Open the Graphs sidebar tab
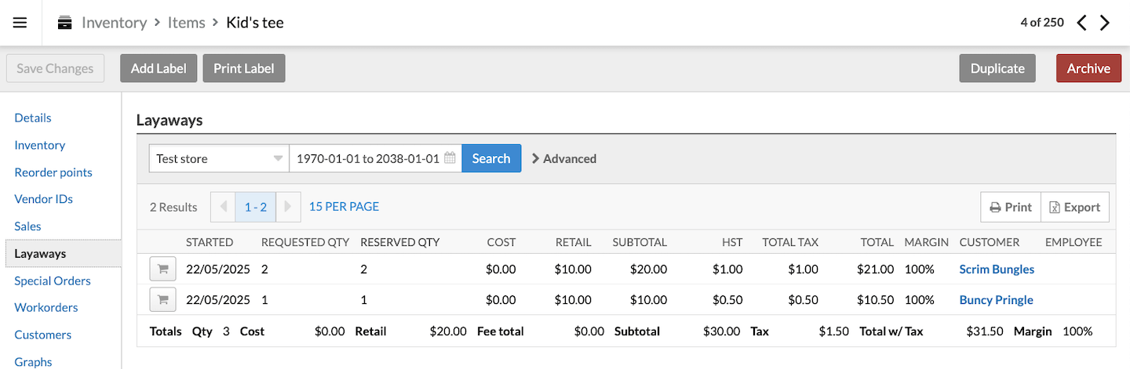Viewport: 1130px width, 369px height. (33, 362)
